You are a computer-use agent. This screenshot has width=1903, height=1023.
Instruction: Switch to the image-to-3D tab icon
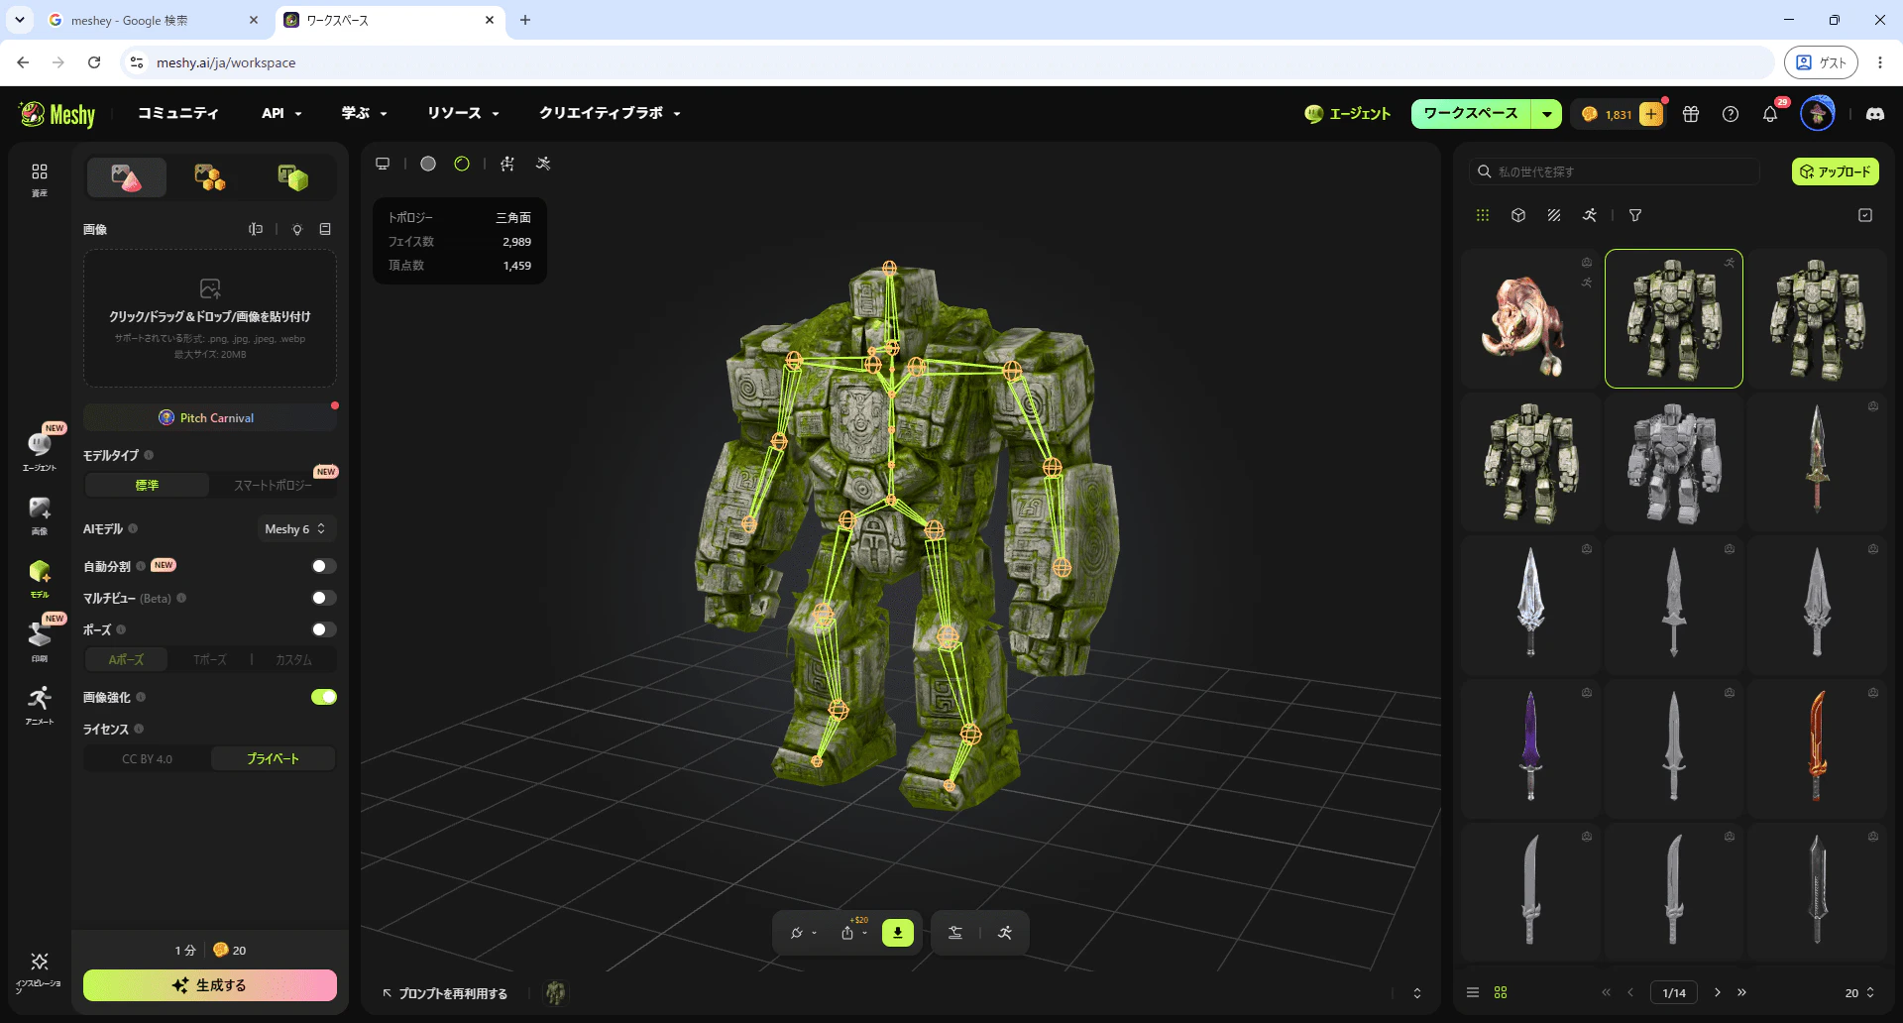(x=126, y=177)
